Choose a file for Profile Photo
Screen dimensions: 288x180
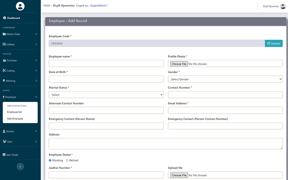pyautogui.click(x=179, y=64)
